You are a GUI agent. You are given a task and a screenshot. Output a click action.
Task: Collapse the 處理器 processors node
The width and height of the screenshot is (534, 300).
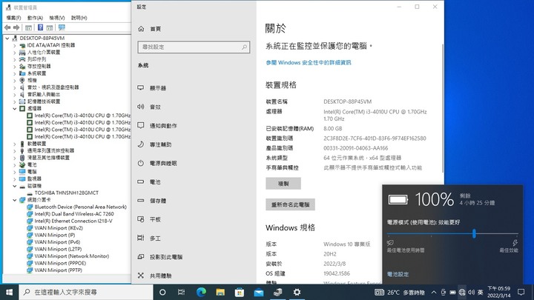15,108
